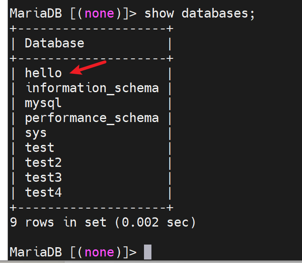Screen dimensions: 302x263
Task: Click the test database row without number
Action: coord(40,148)
